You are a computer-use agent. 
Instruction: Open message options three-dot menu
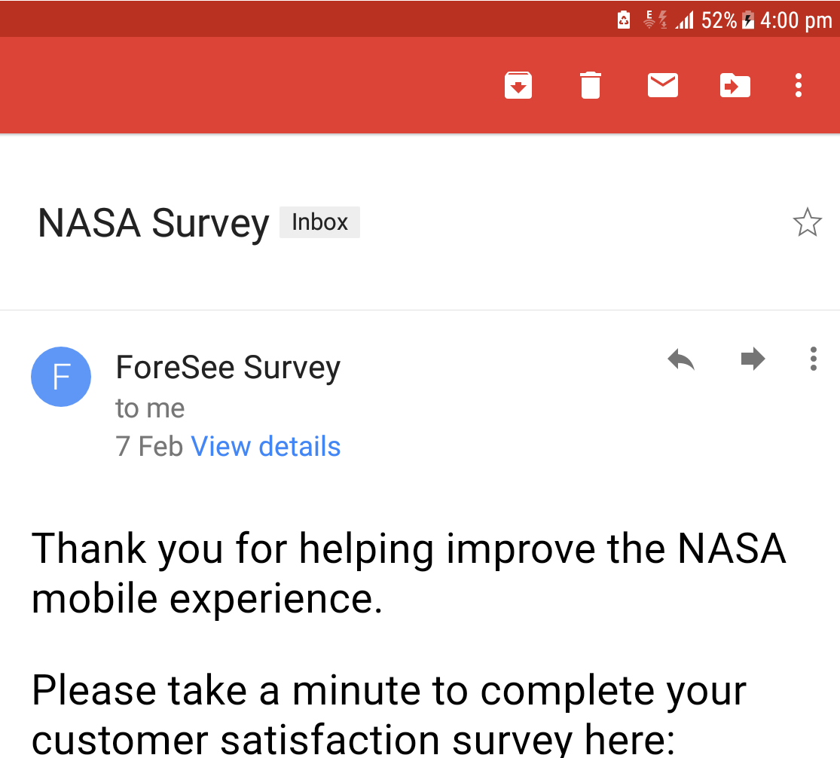click(813, 359)
